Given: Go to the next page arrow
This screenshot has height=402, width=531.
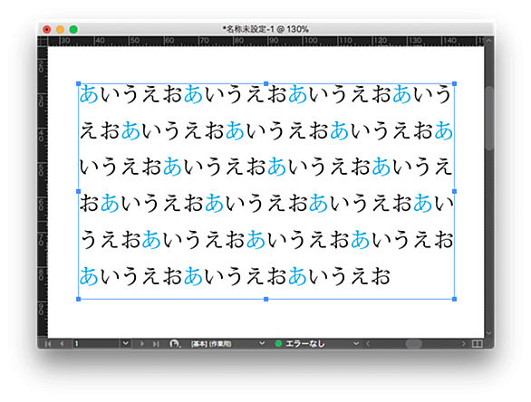Looking at the screenshot, I should click(142, 344).
